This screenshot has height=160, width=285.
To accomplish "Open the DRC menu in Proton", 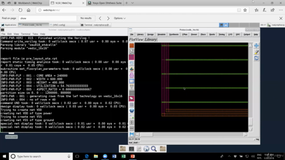I will pos(238,35).
